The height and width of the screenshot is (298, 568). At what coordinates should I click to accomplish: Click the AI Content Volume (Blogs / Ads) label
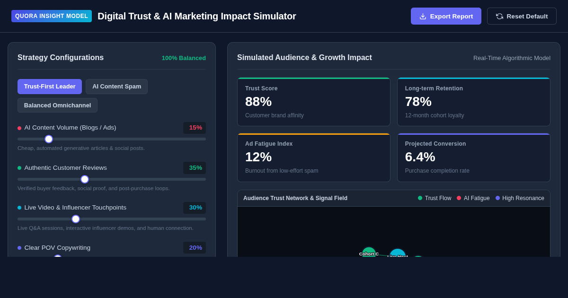(70, 128)
